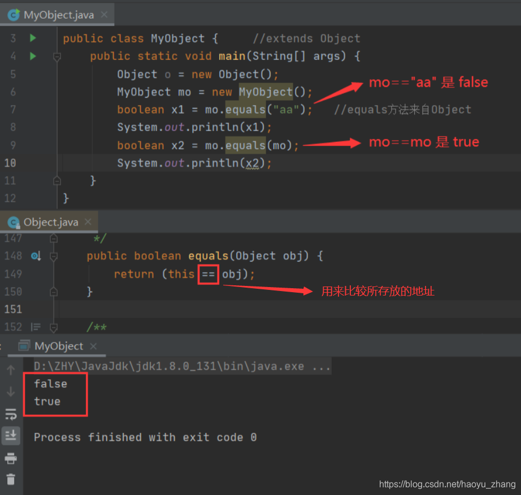
Task: Click the highlighted MyObject constructor on line 6
Action: coord(266,92)
